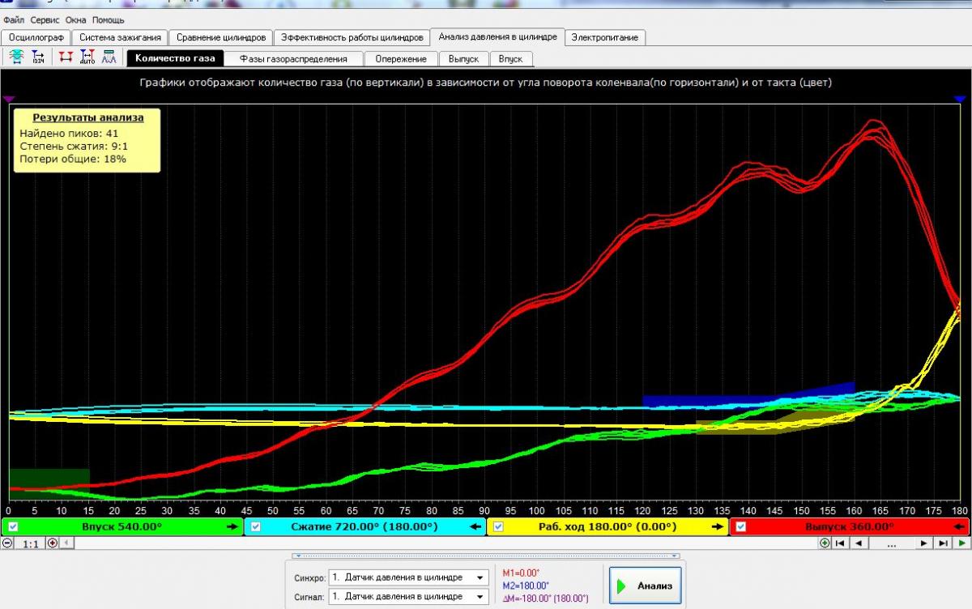Jump to the first frame button
Image resolution: width=972 pixels, height=609 pixels.
point(841,543)
